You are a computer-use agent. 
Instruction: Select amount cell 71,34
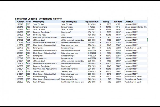pyautogui.click(x=109, y=53)
